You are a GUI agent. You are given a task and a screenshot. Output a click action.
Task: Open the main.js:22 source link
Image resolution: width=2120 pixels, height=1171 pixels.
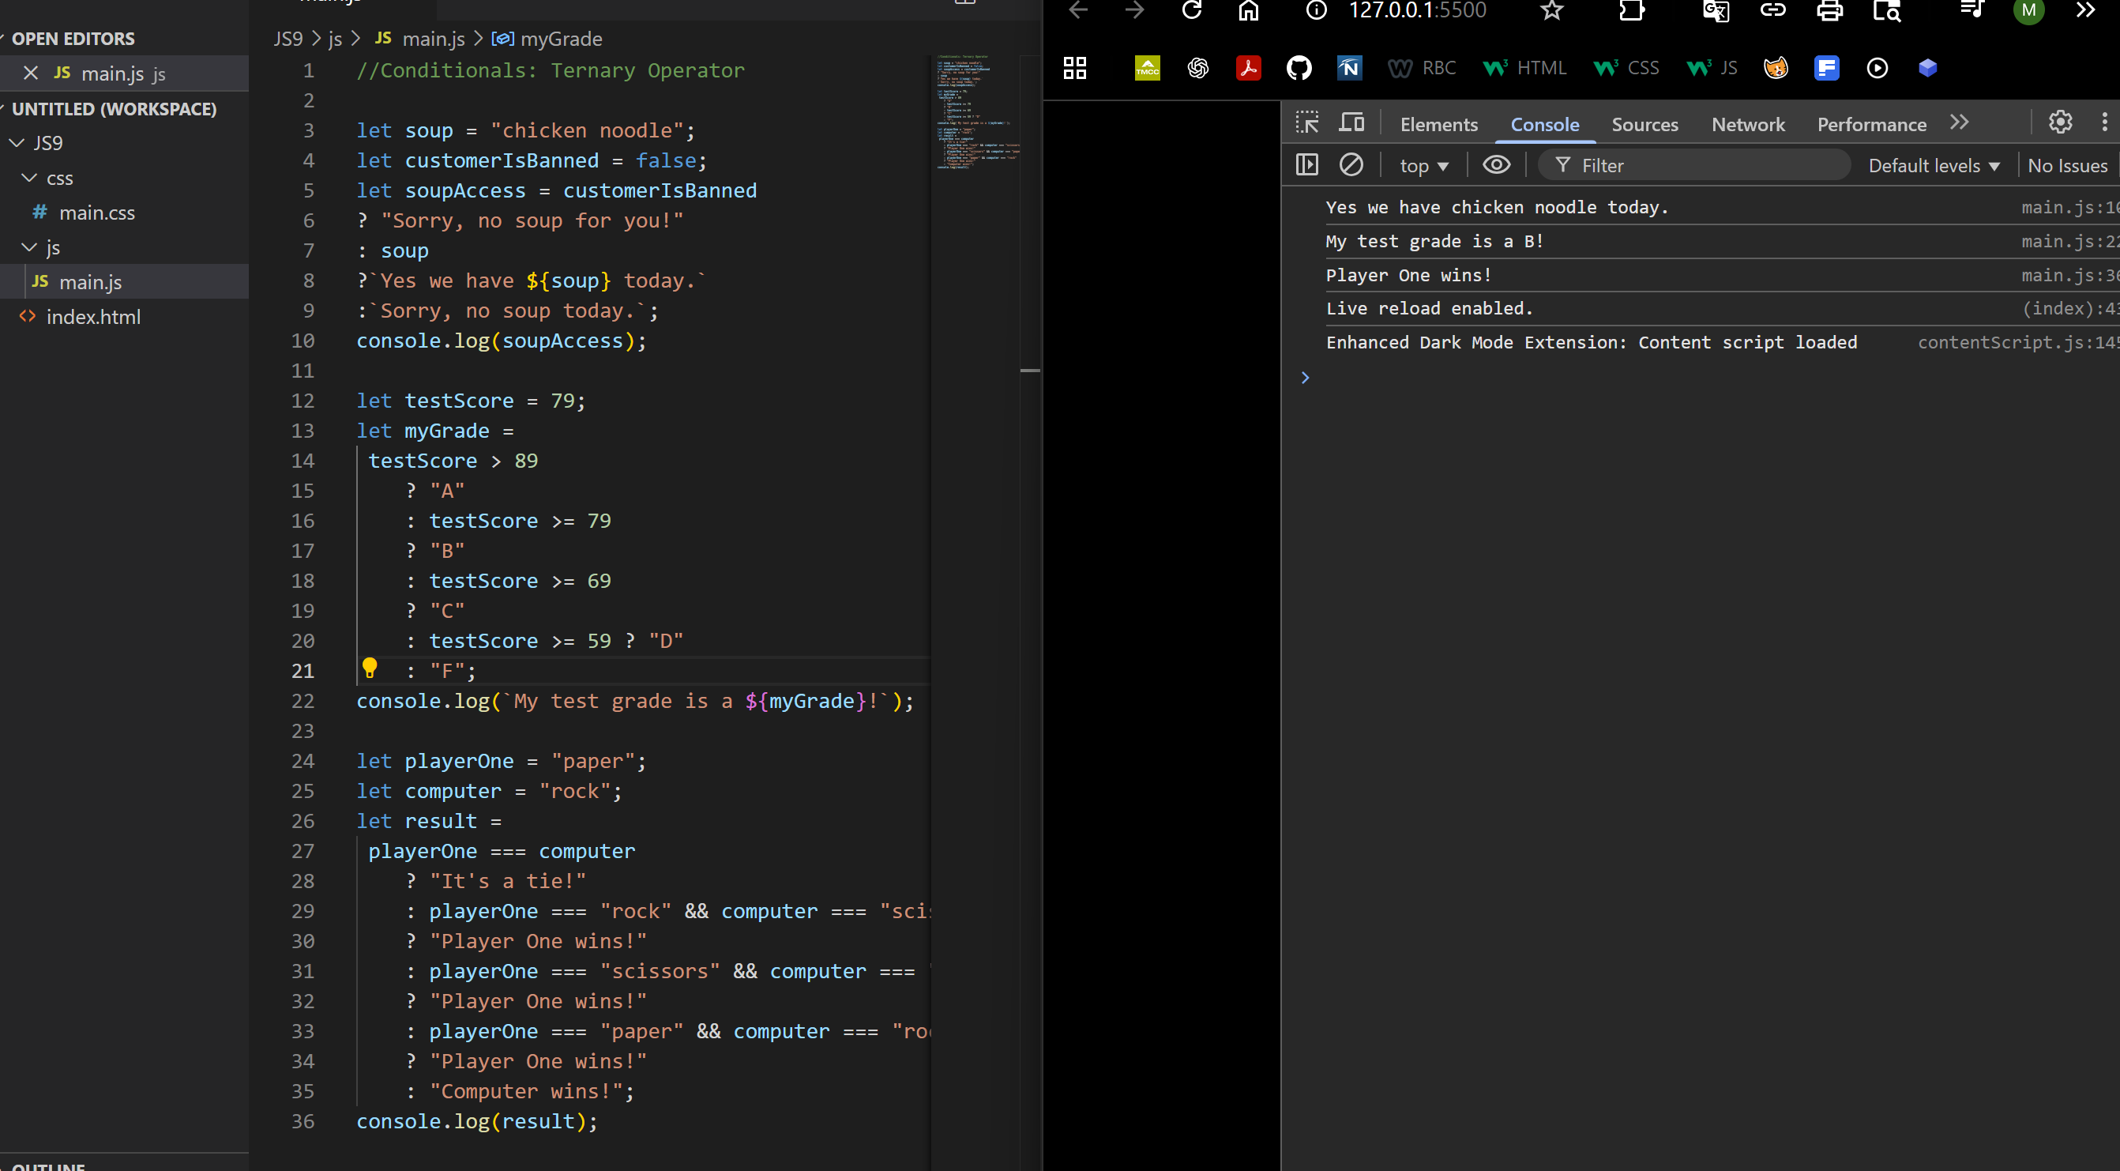[2068, 241]
